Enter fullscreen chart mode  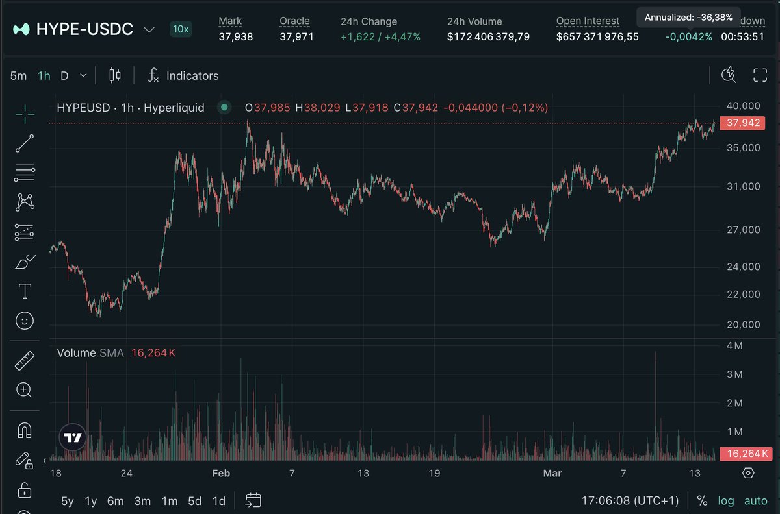click(760, 75)
